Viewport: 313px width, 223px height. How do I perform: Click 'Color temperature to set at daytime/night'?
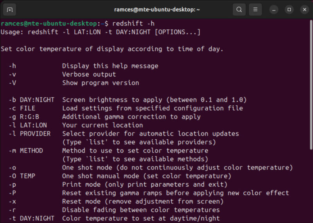pyautogui.click(x=141, y=218)
